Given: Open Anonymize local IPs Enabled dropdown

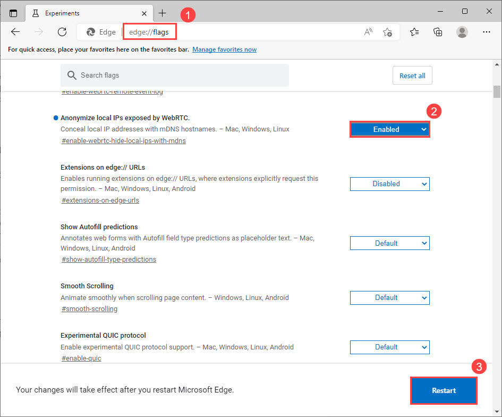Looking at the screenshot, I should pos(389,129).
